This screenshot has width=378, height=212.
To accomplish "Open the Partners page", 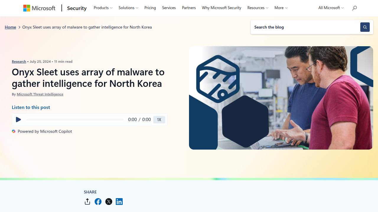I will [189, 8].
